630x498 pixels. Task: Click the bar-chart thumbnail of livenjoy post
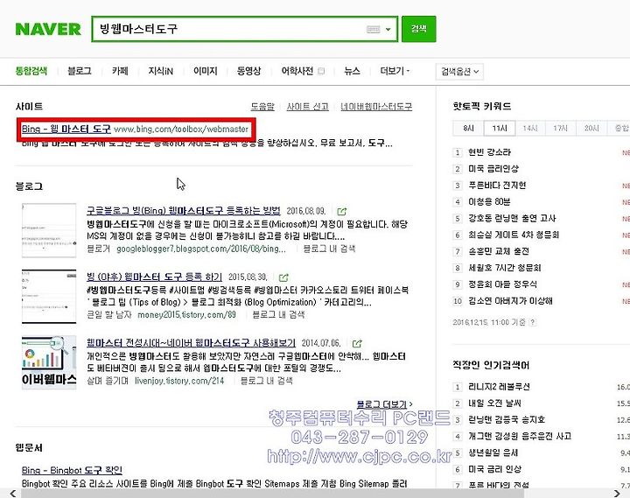coord(49,362)
